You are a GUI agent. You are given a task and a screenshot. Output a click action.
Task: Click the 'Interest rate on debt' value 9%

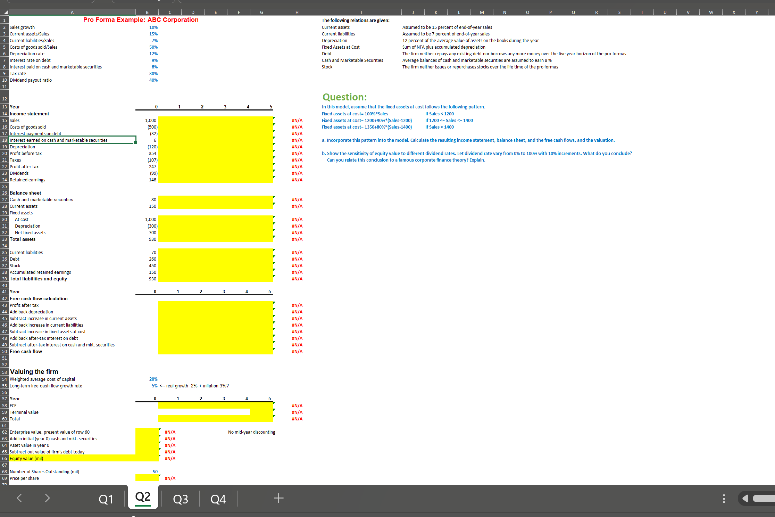pyautogui.click(x=155, y=60)
